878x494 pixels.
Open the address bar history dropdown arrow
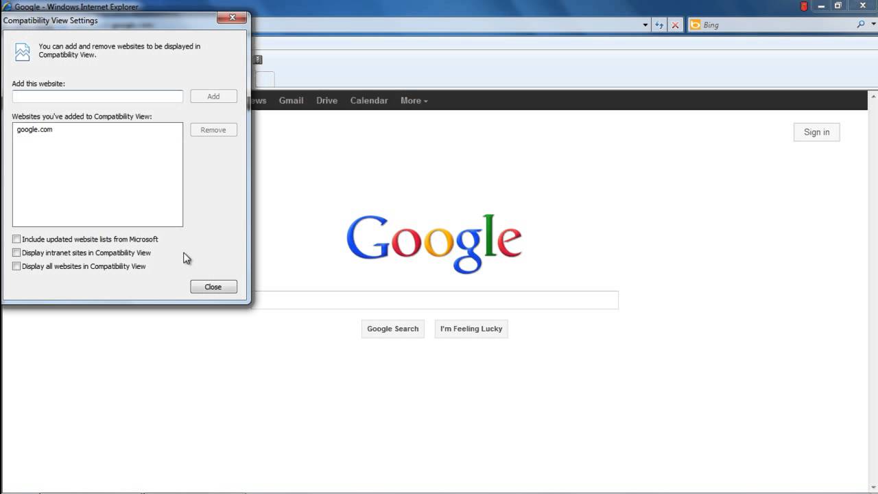645,25
